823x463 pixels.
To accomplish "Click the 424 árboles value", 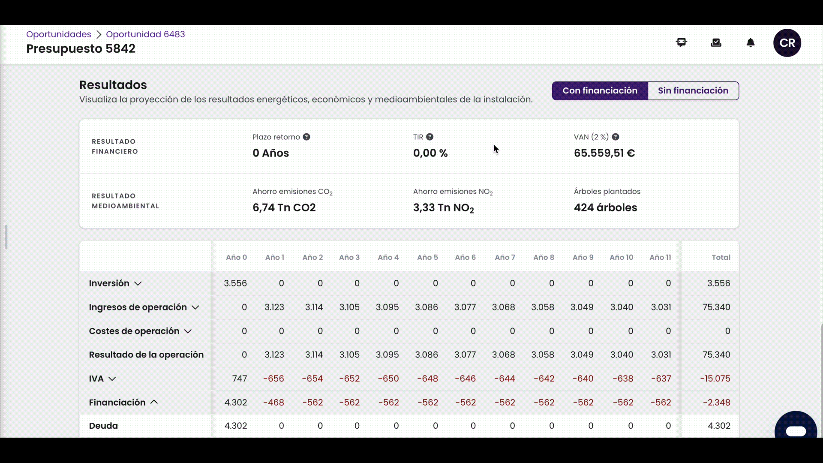I will (x=605, y=207).
